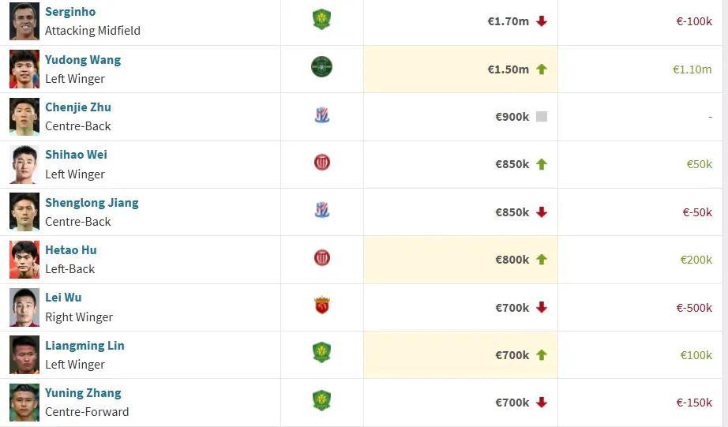Screen dimensions: 728x427
Task: Click the grey unchanged square next to €900k
Action: click(x=542, y=117)
